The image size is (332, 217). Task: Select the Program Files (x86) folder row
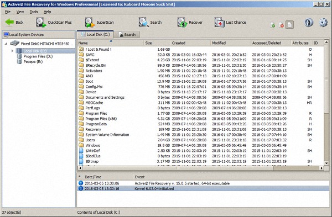(x=200, y=119)
